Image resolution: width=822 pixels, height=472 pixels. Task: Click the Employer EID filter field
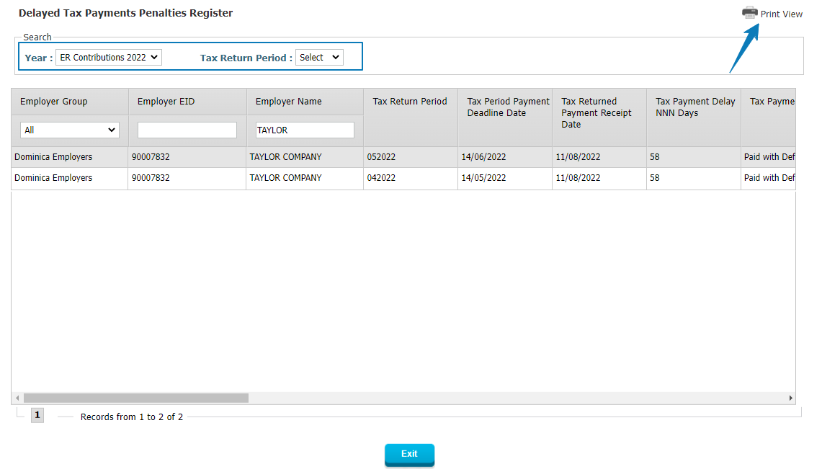[x=187, y=130]
